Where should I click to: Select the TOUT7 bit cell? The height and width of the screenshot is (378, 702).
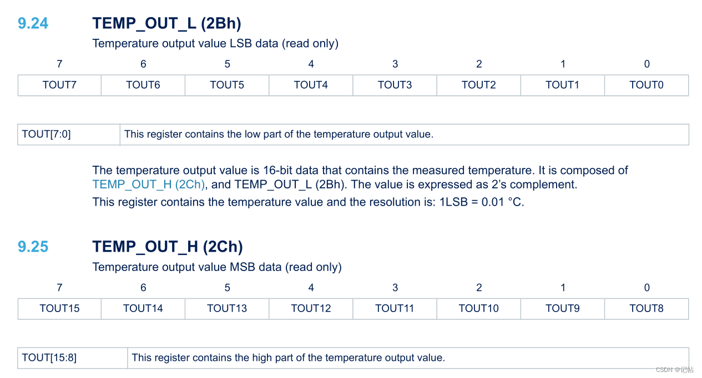tap(59, 85)
